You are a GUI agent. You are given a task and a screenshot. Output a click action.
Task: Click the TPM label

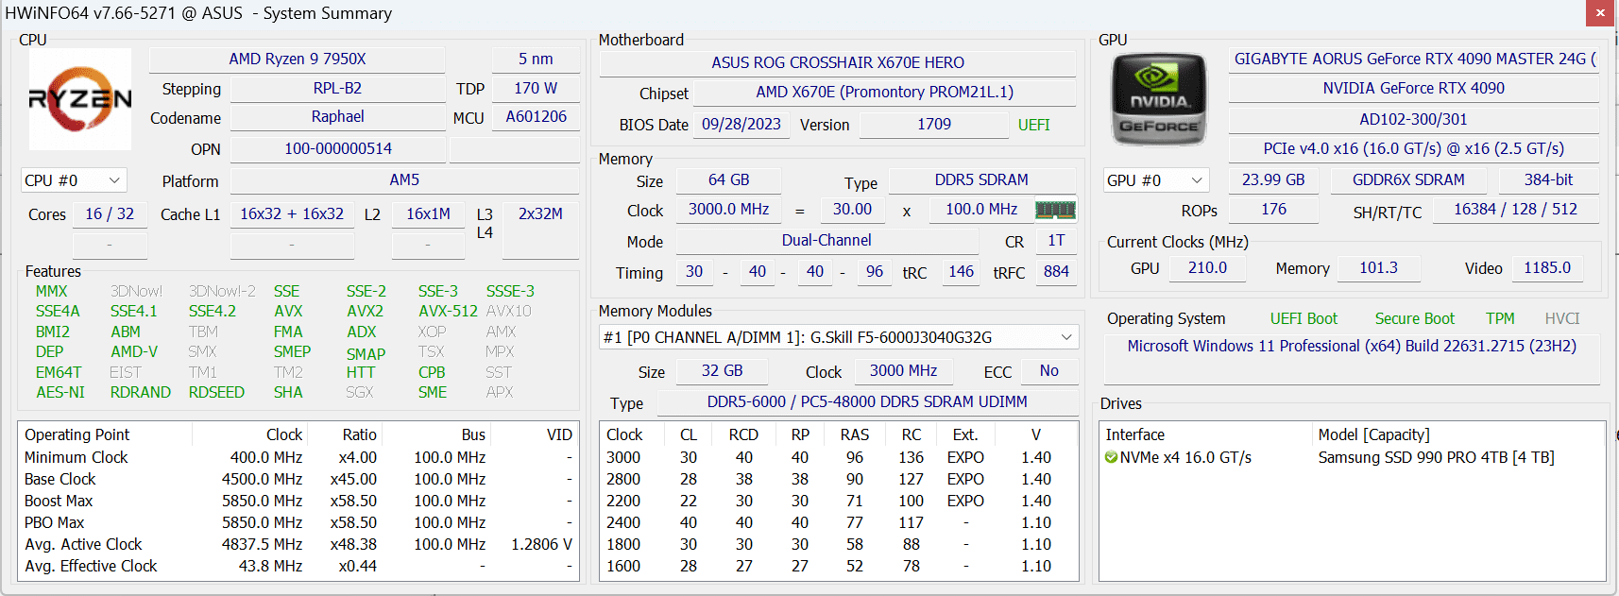1500,318
